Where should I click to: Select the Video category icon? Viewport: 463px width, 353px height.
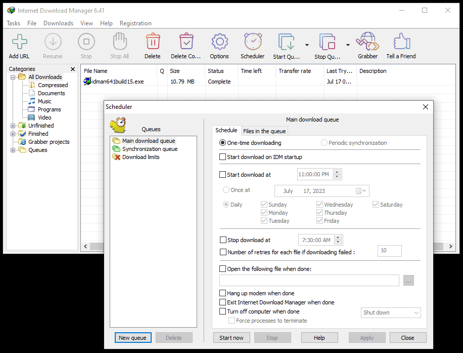click(31, 117)
